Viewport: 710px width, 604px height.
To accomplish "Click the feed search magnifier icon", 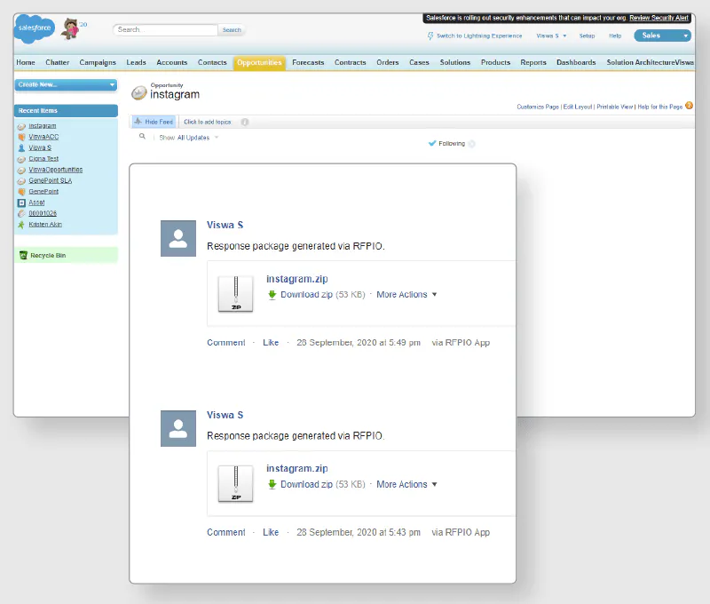I will [142, 137].
